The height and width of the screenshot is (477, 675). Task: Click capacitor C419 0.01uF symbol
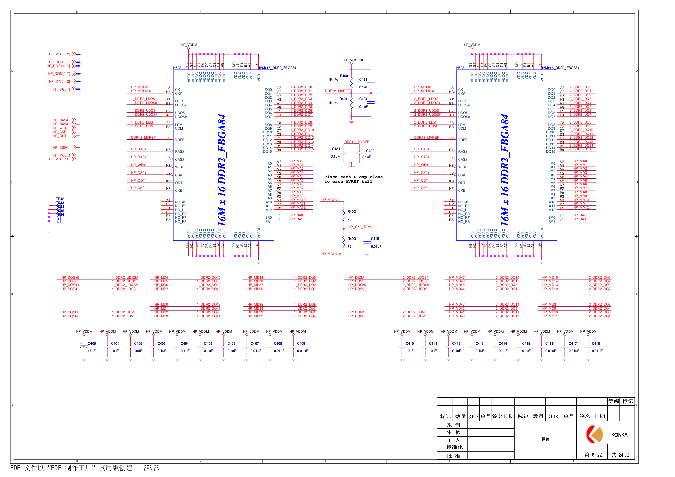click(x=367, y=242)
